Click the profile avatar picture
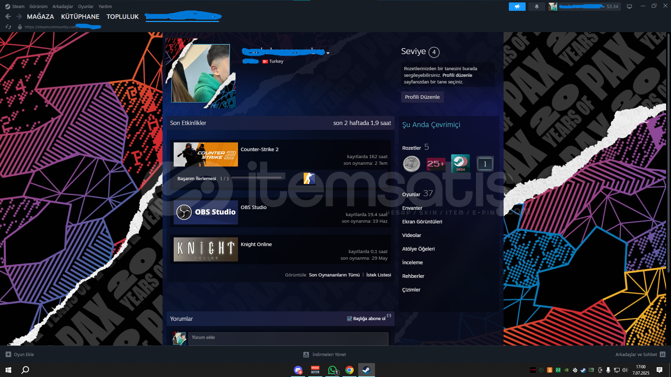 [201, 73]
